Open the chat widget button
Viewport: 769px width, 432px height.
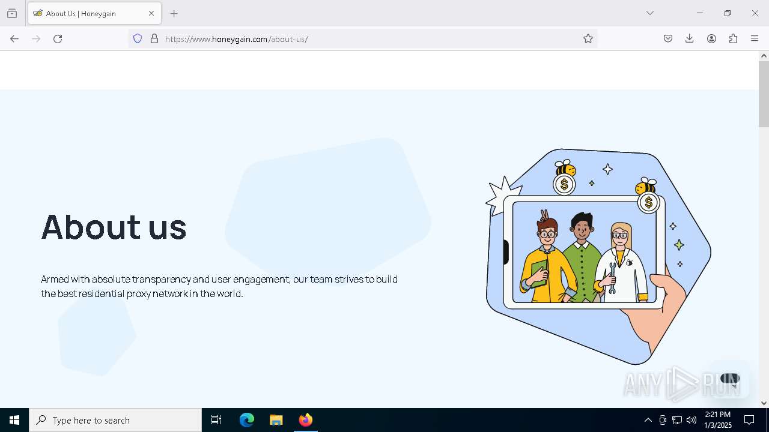click(729, 379)
